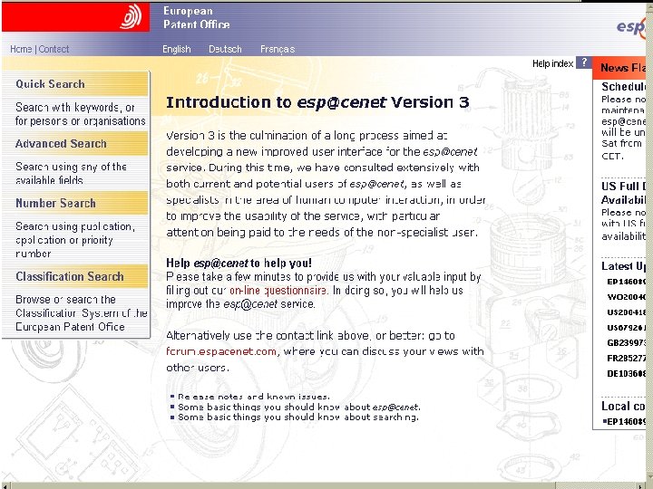Open the Contact link

click(54, 49)
